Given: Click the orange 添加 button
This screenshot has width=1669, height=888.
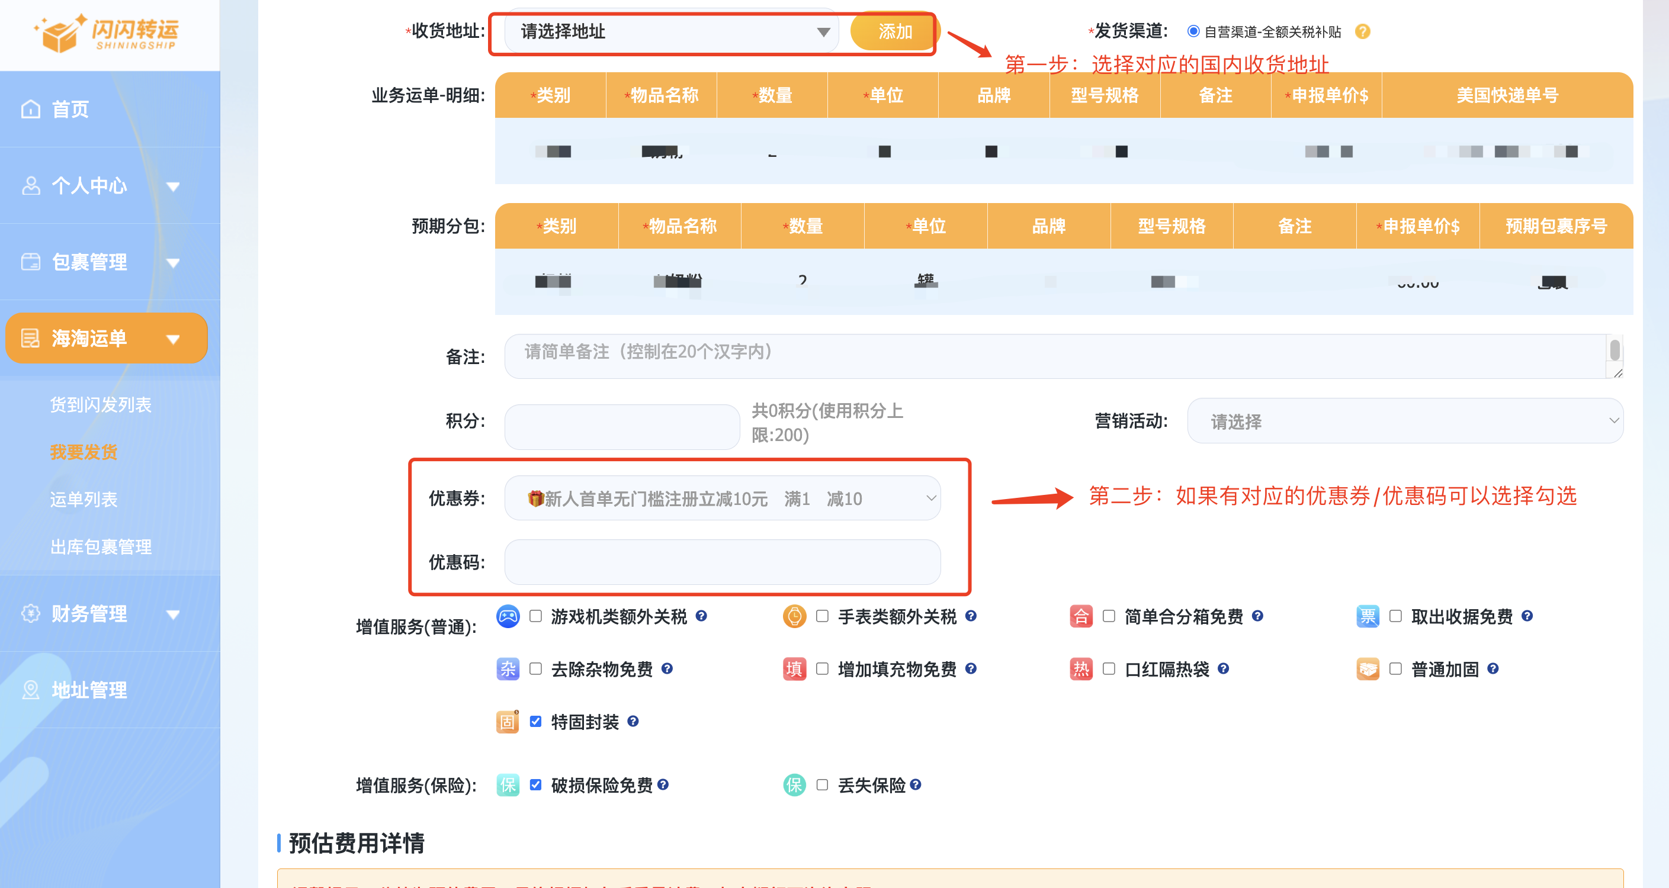Looking at the screenshot, I should click(894, 32).
